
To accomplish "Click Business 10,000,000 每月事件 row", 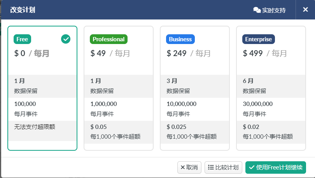I will pyautogui.click(x=195, y=109).
